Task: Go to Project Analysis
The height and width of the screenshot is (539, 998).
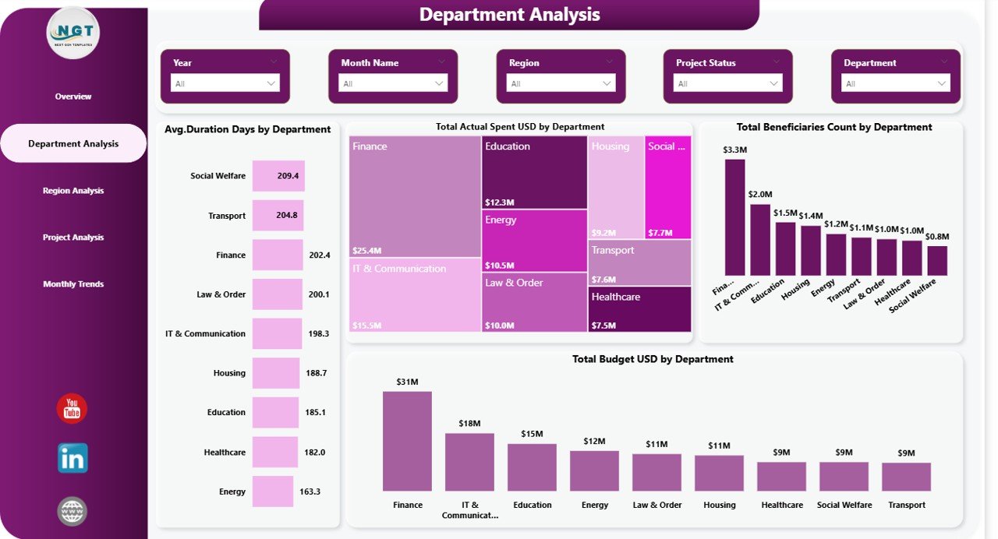Action: click(x=73, y=237)
